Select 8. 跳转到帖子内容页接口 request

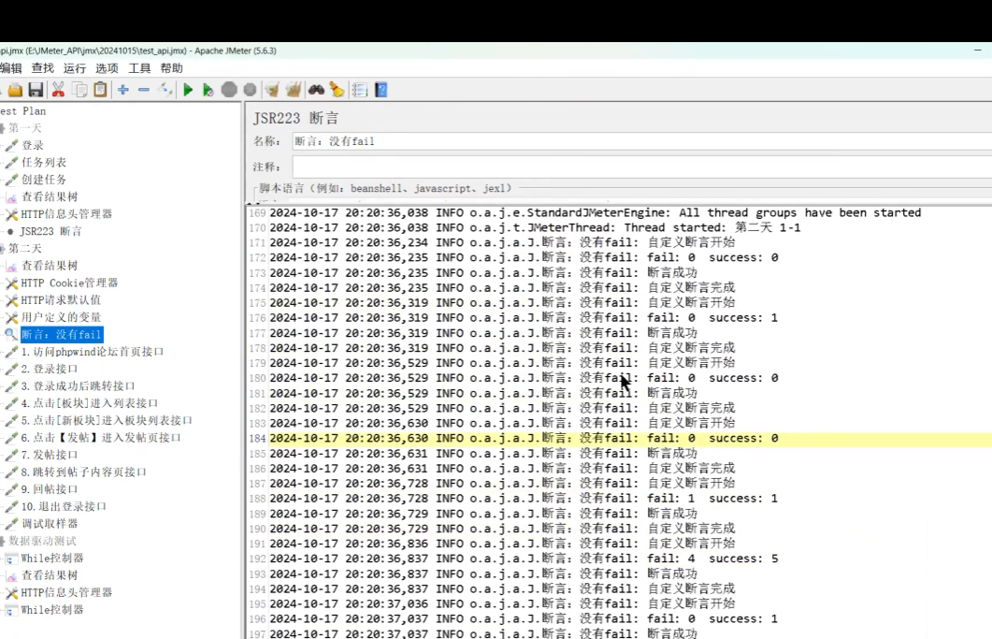[83, 472]
